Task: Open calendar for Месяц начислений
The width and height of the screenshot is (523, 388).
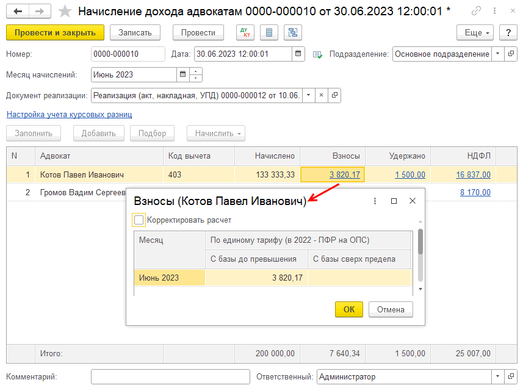Action: (x=182, y=75)
